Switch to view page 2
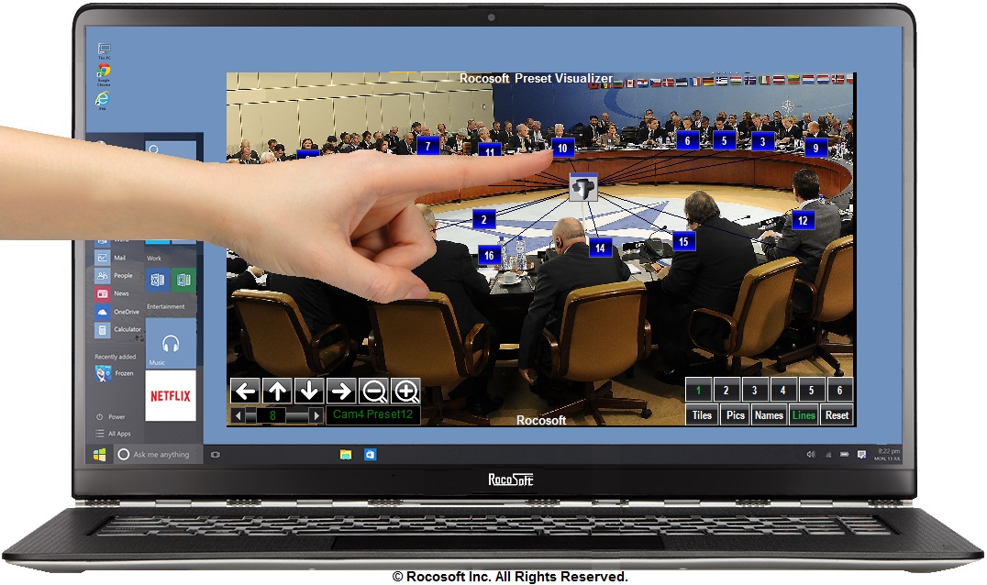 coord(726,391)
